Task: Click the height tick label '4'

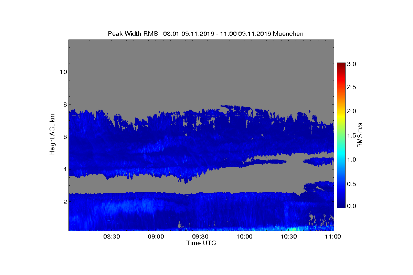Action: tap(64, 169)
